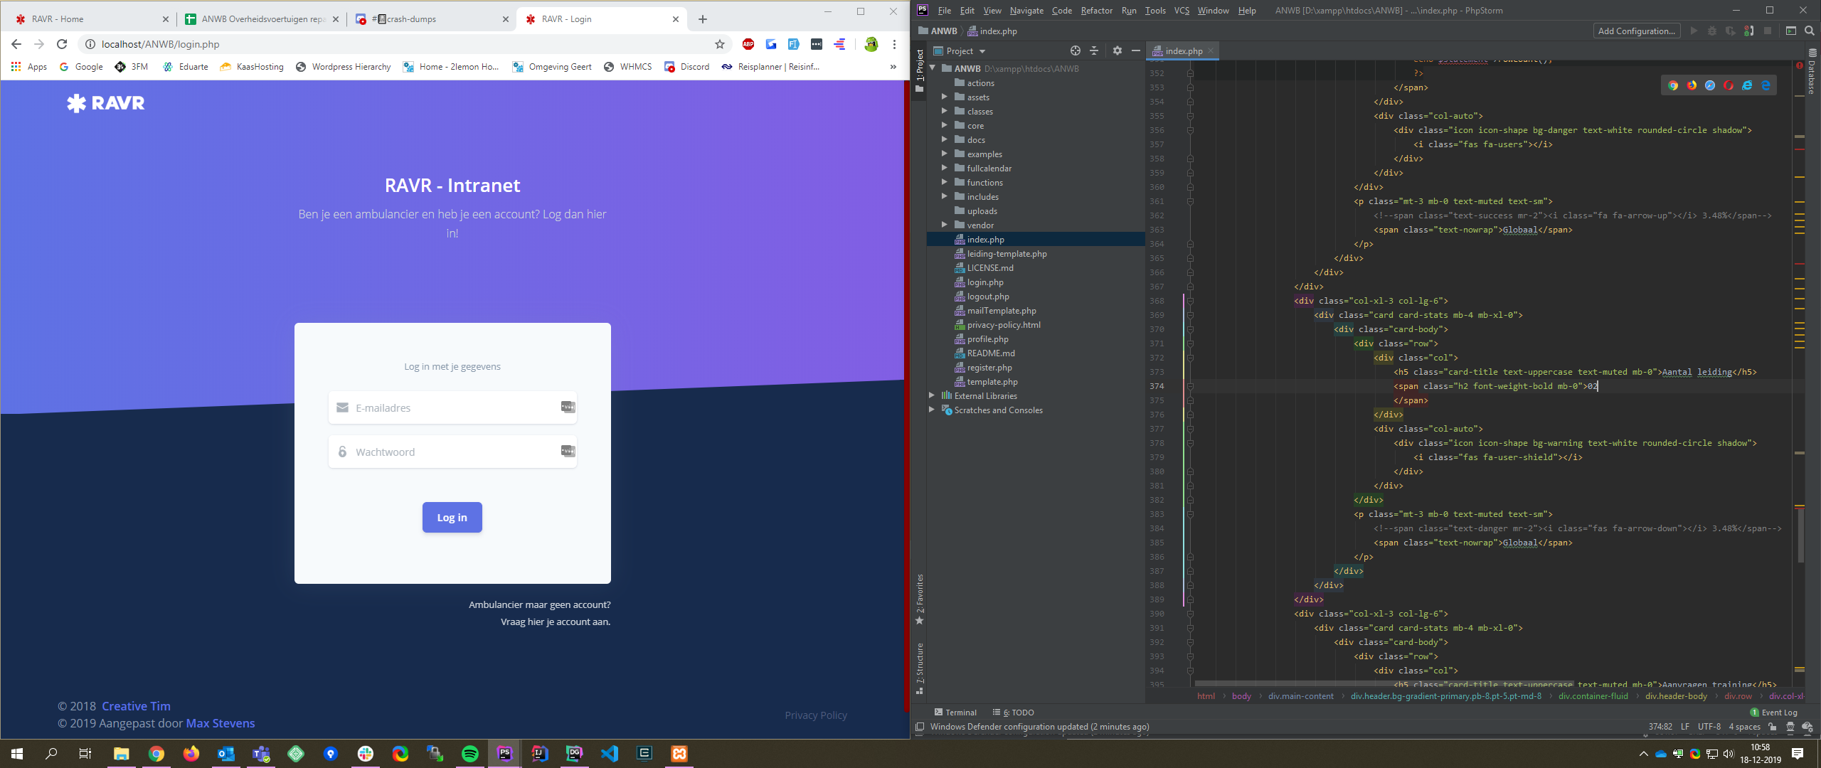Screen dimensions: 1821x768
Task: Expand External Libraries node
Action: click(932, 395)
